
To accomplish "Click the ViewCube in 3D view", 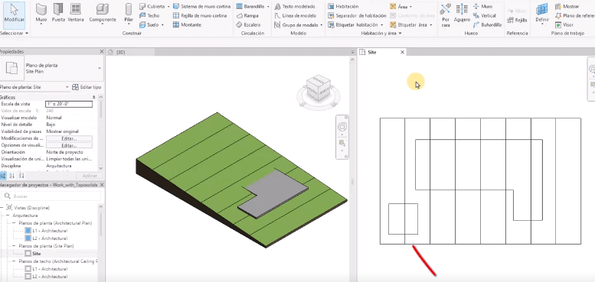I will (319, 87).
